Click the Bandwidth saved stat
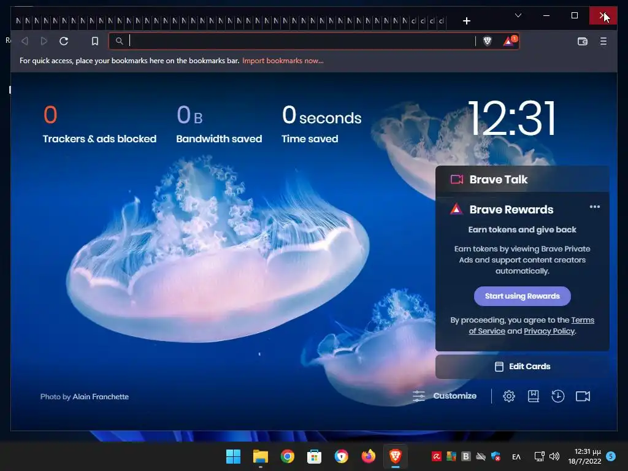The width and height of the screenshot is (628, 471). pyautogui.click(x=219, y=124)
